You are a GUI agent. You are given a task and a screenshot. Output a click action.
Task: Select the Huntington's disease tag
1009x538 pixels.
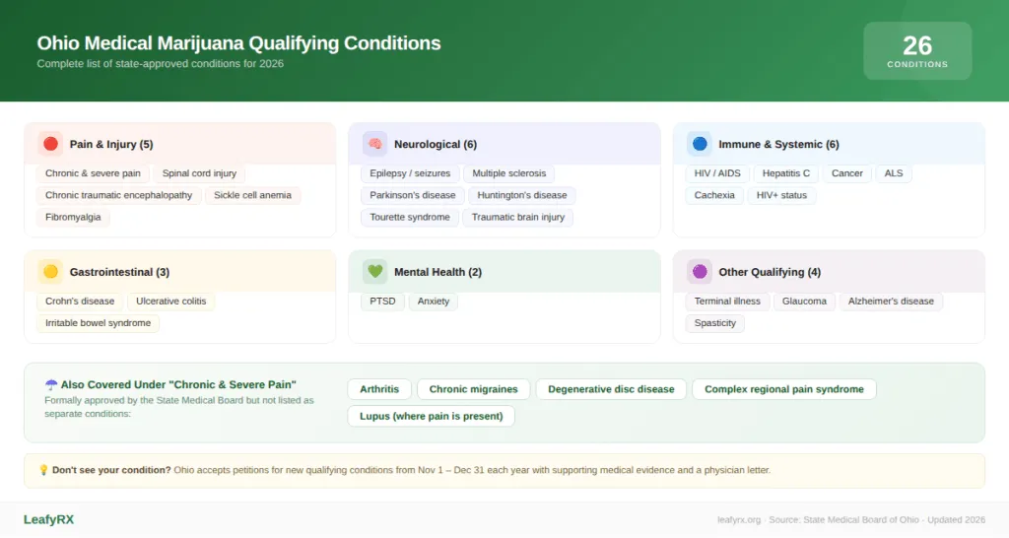(x=522, y=196)
